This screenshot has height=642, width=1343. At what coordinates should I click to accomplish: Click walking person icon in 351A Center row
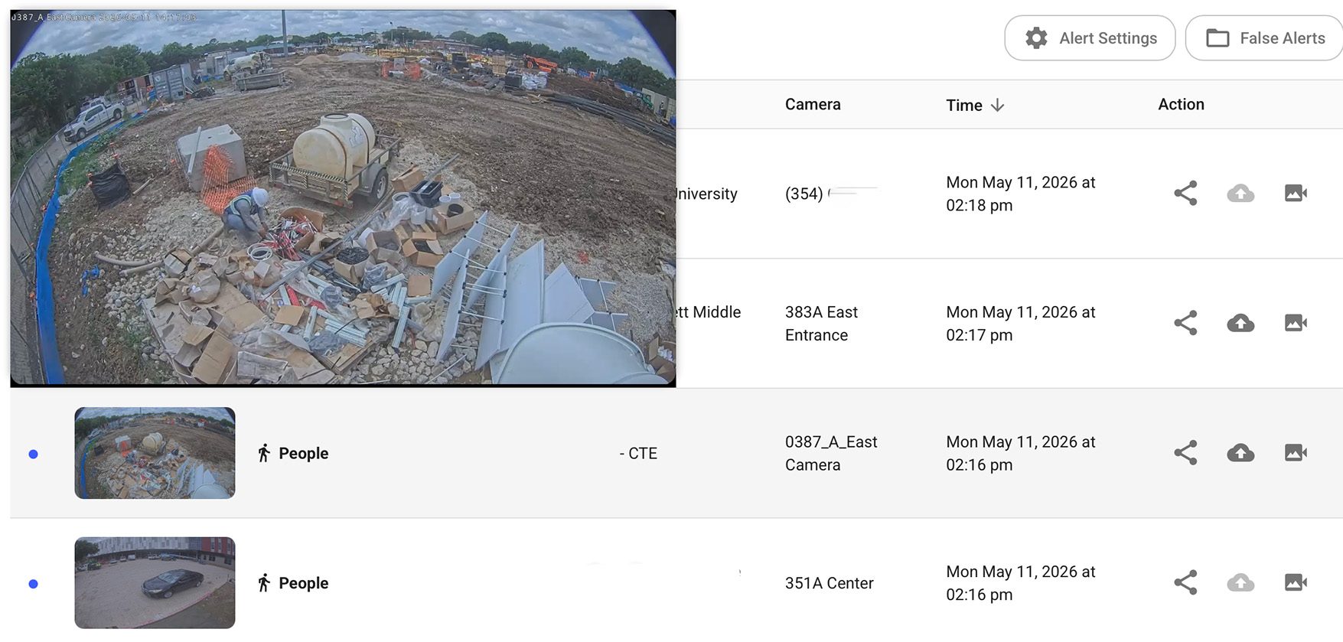264,583
